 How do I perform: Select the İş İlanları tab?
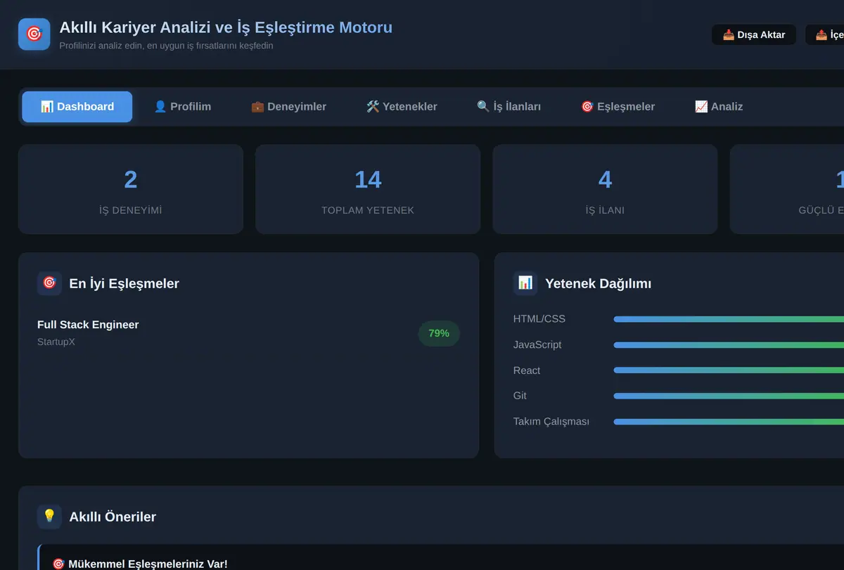[509, 107]
